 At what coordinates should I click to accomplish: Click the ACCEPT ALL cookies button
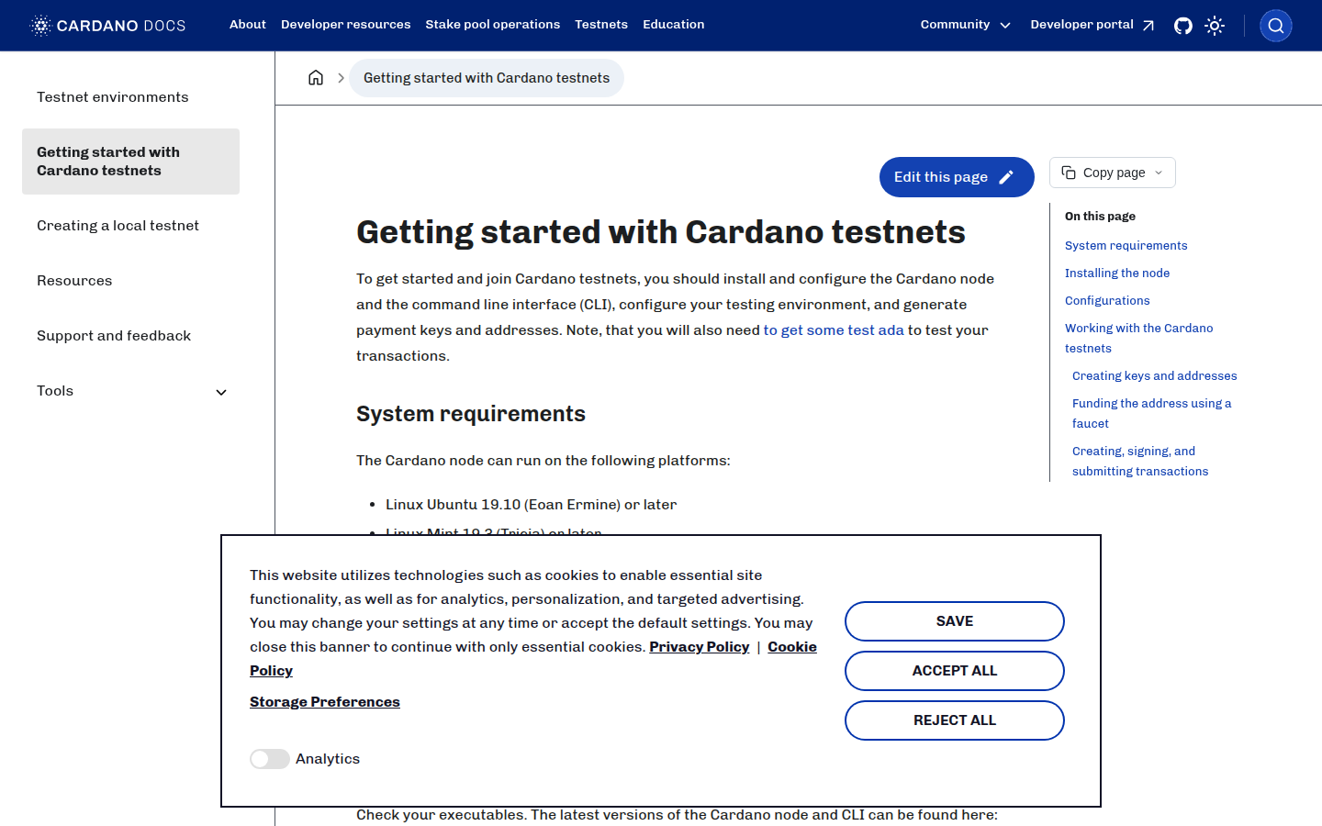[955, 671]
